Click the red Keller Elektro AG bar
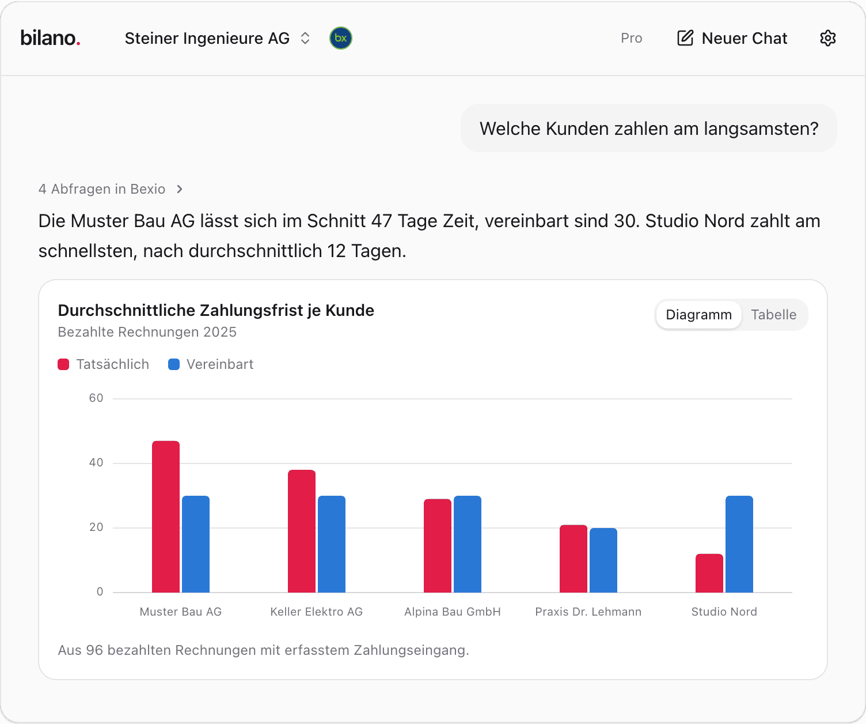 click(x=302, y=531)
